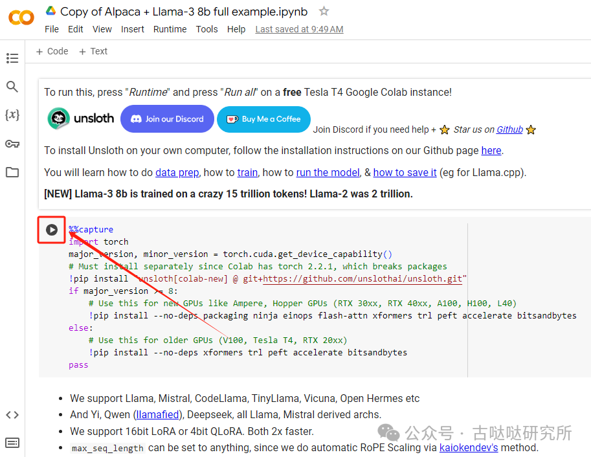The height and width of the screenshot is (457, 591).
Task: Click the '%%capture' line in code cell
Action: (91, 229)
